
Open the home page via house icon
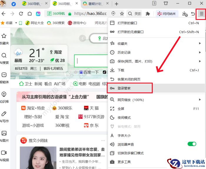[x=29, y=14]
